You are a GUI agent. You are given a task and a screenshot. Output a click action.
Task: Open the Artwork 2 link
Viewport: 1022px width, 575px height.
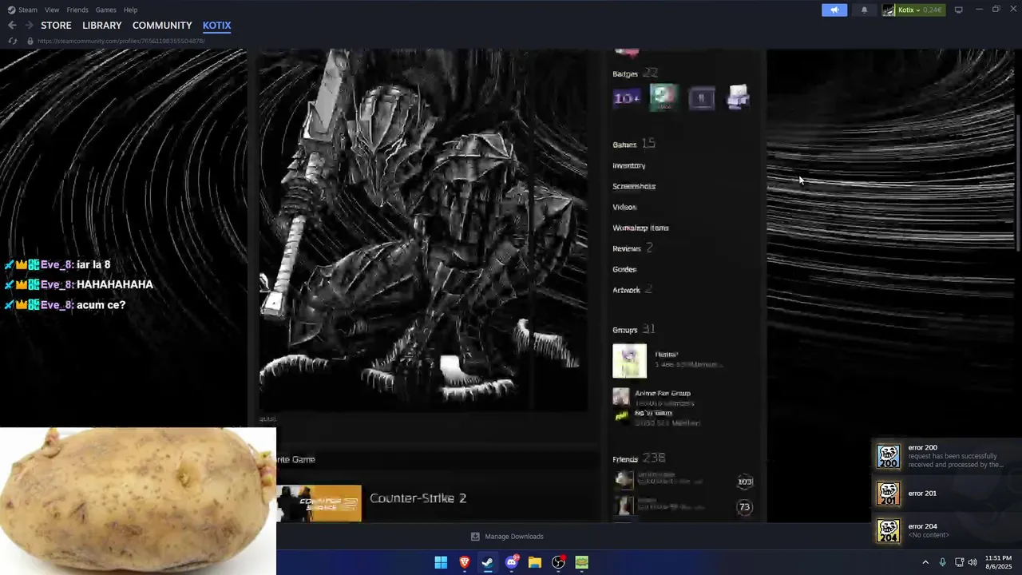pos(632,290)
